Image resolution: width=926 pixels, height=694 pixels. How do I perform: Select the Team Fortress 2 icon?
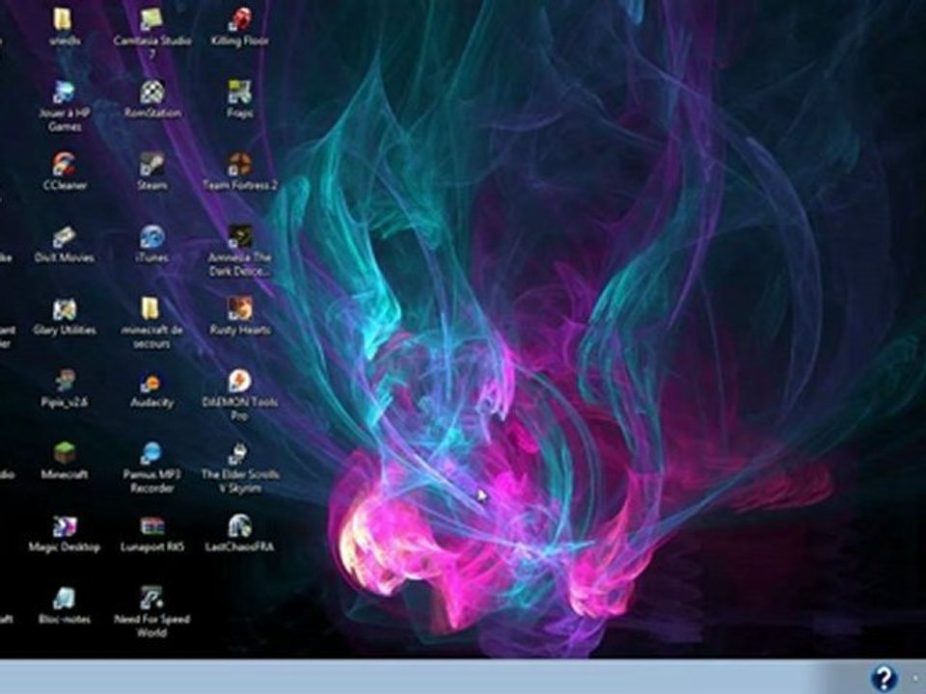coord(240,165)
